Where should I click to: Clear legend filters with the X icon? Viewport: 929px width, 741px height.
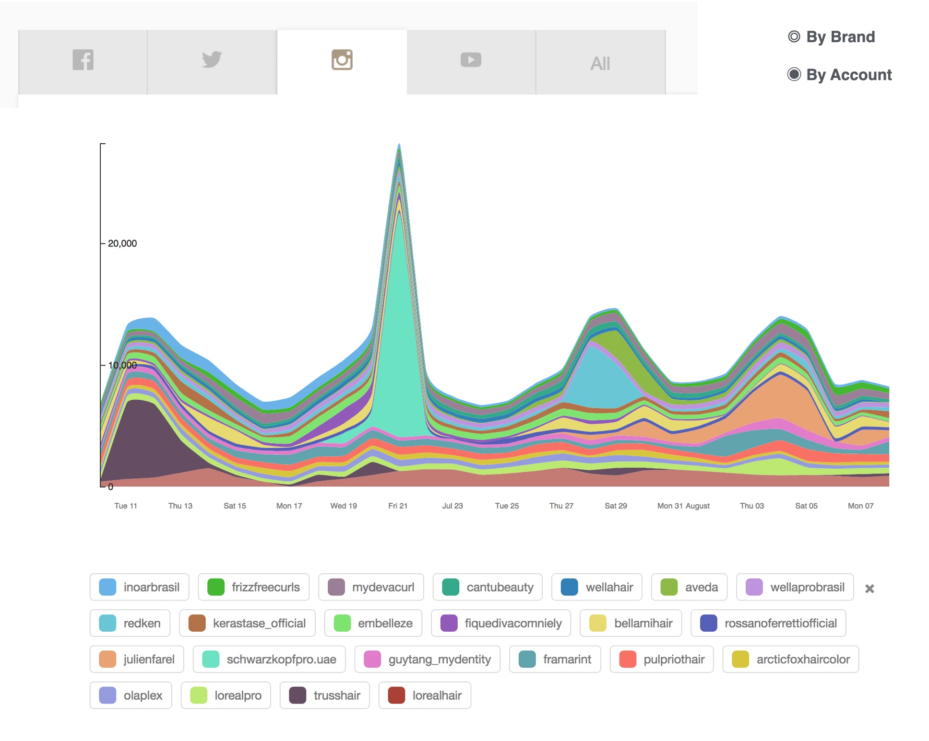point(869,589)
